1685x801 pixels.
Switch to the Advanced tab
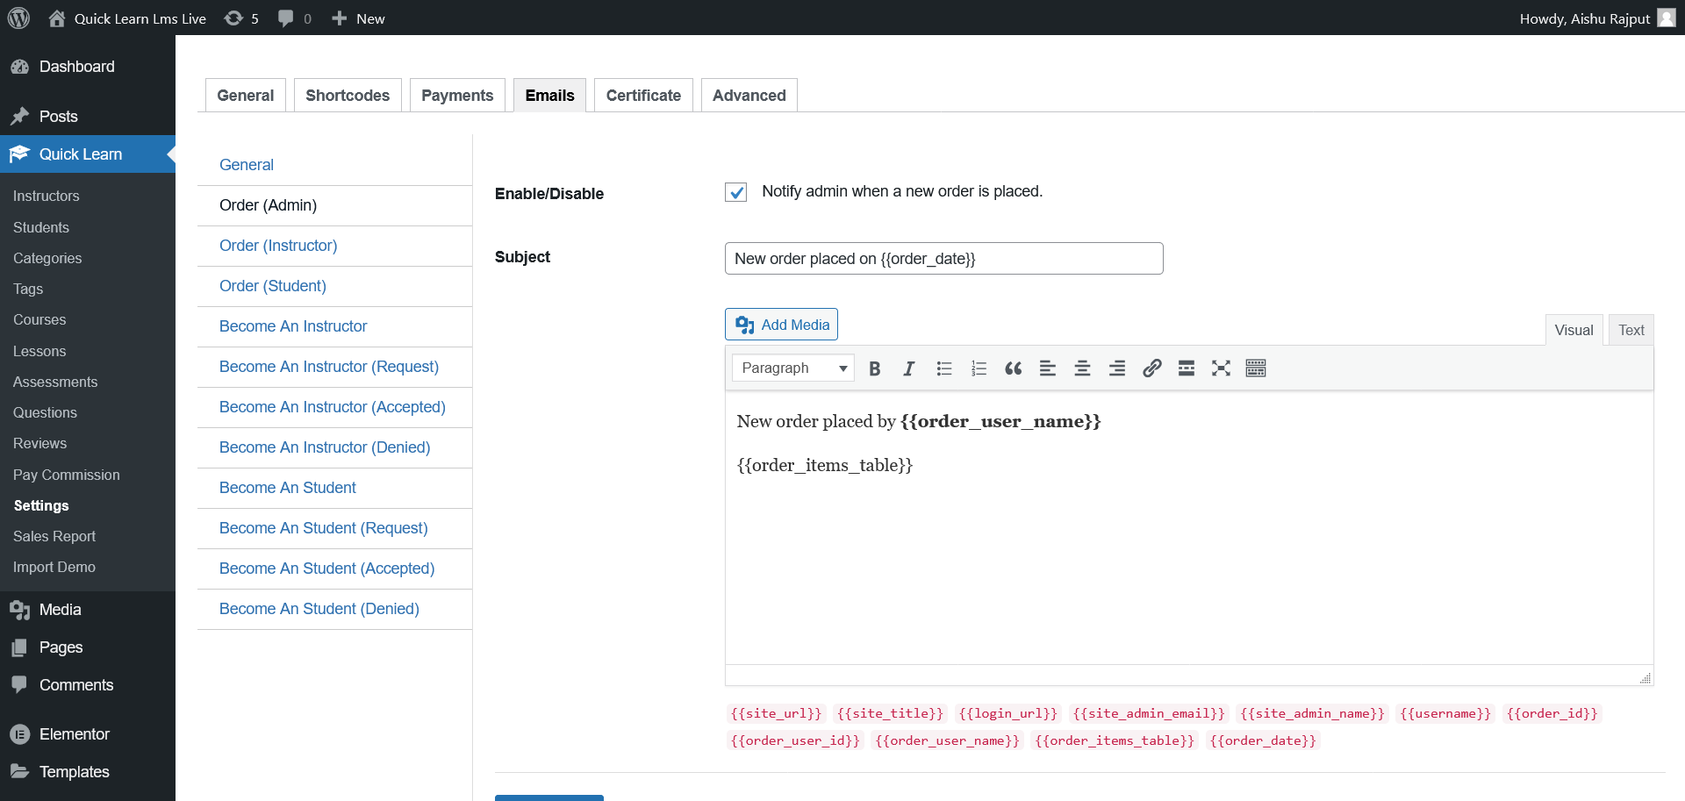[x=749, y=96]
